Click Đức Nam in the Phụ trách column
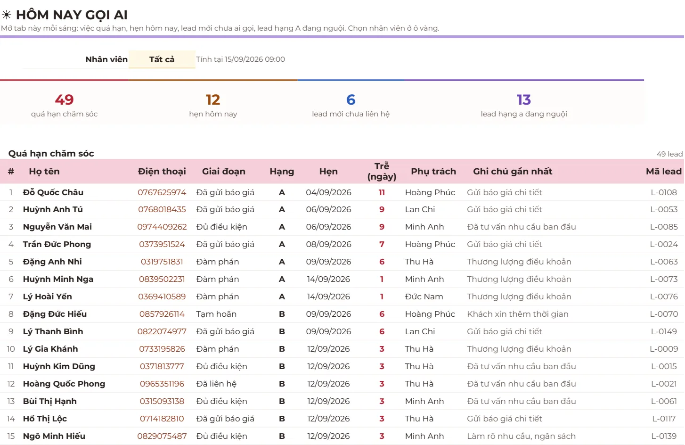 tap(424, 297)
